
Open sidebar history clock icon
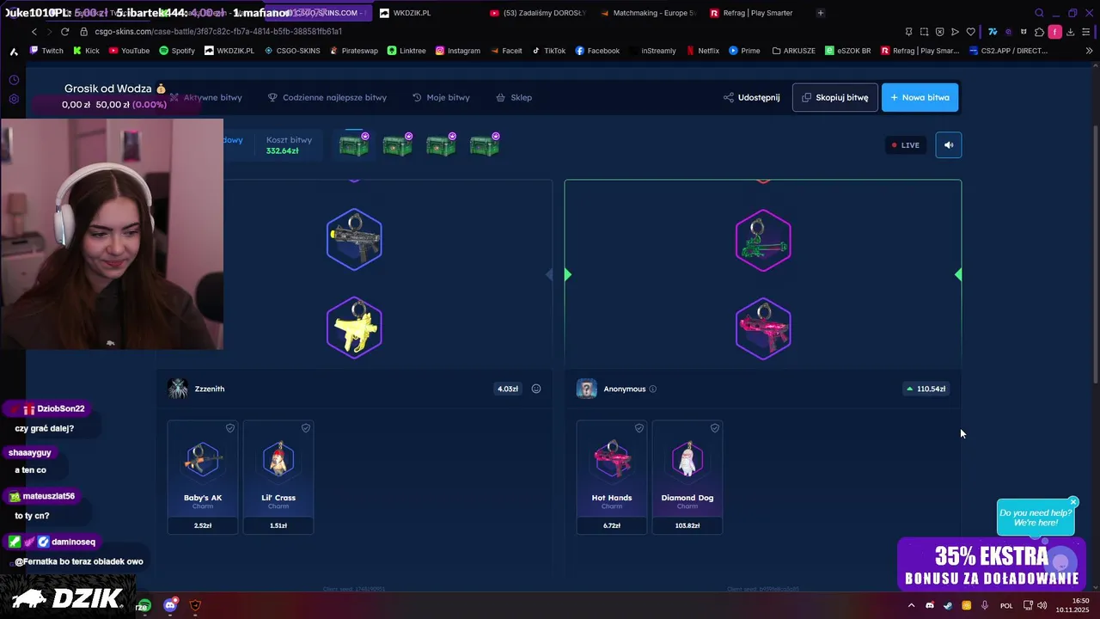click(x=14, y=80)
